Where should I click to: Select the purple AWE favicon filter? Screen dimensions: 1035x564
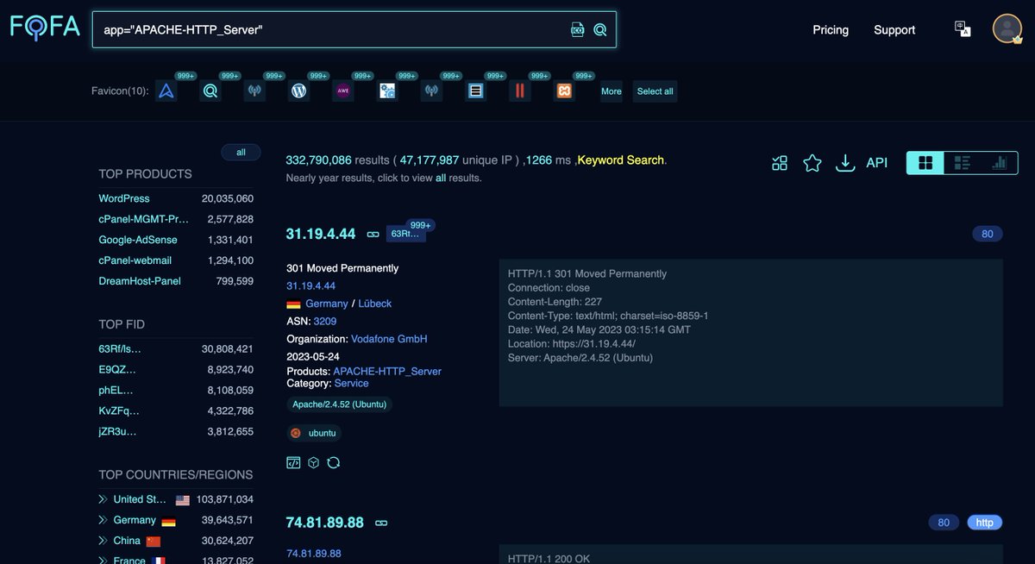coord(343,91)
